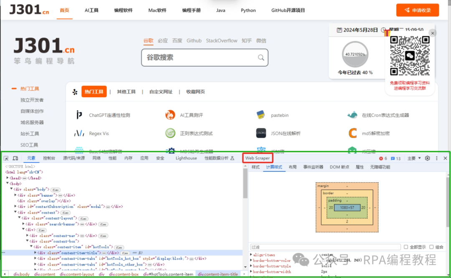Expand the head element node

point(8,178)
